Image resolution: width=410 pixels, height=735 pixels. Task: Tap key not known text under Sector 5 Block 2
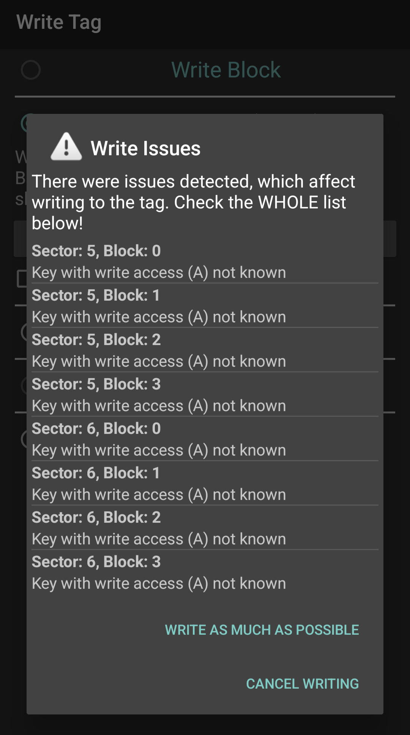[x=159, y=361]
